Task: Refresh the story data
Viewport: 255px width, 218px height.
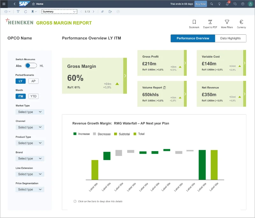Action: pos(25,11)
